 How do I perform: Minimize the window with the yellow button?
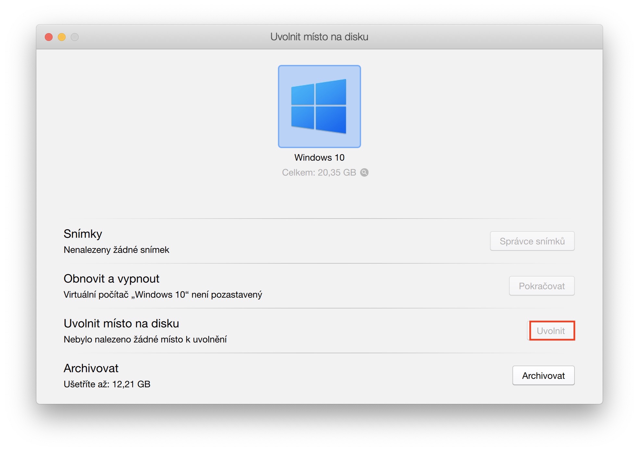pyautogui.click(x=62, y=37)
